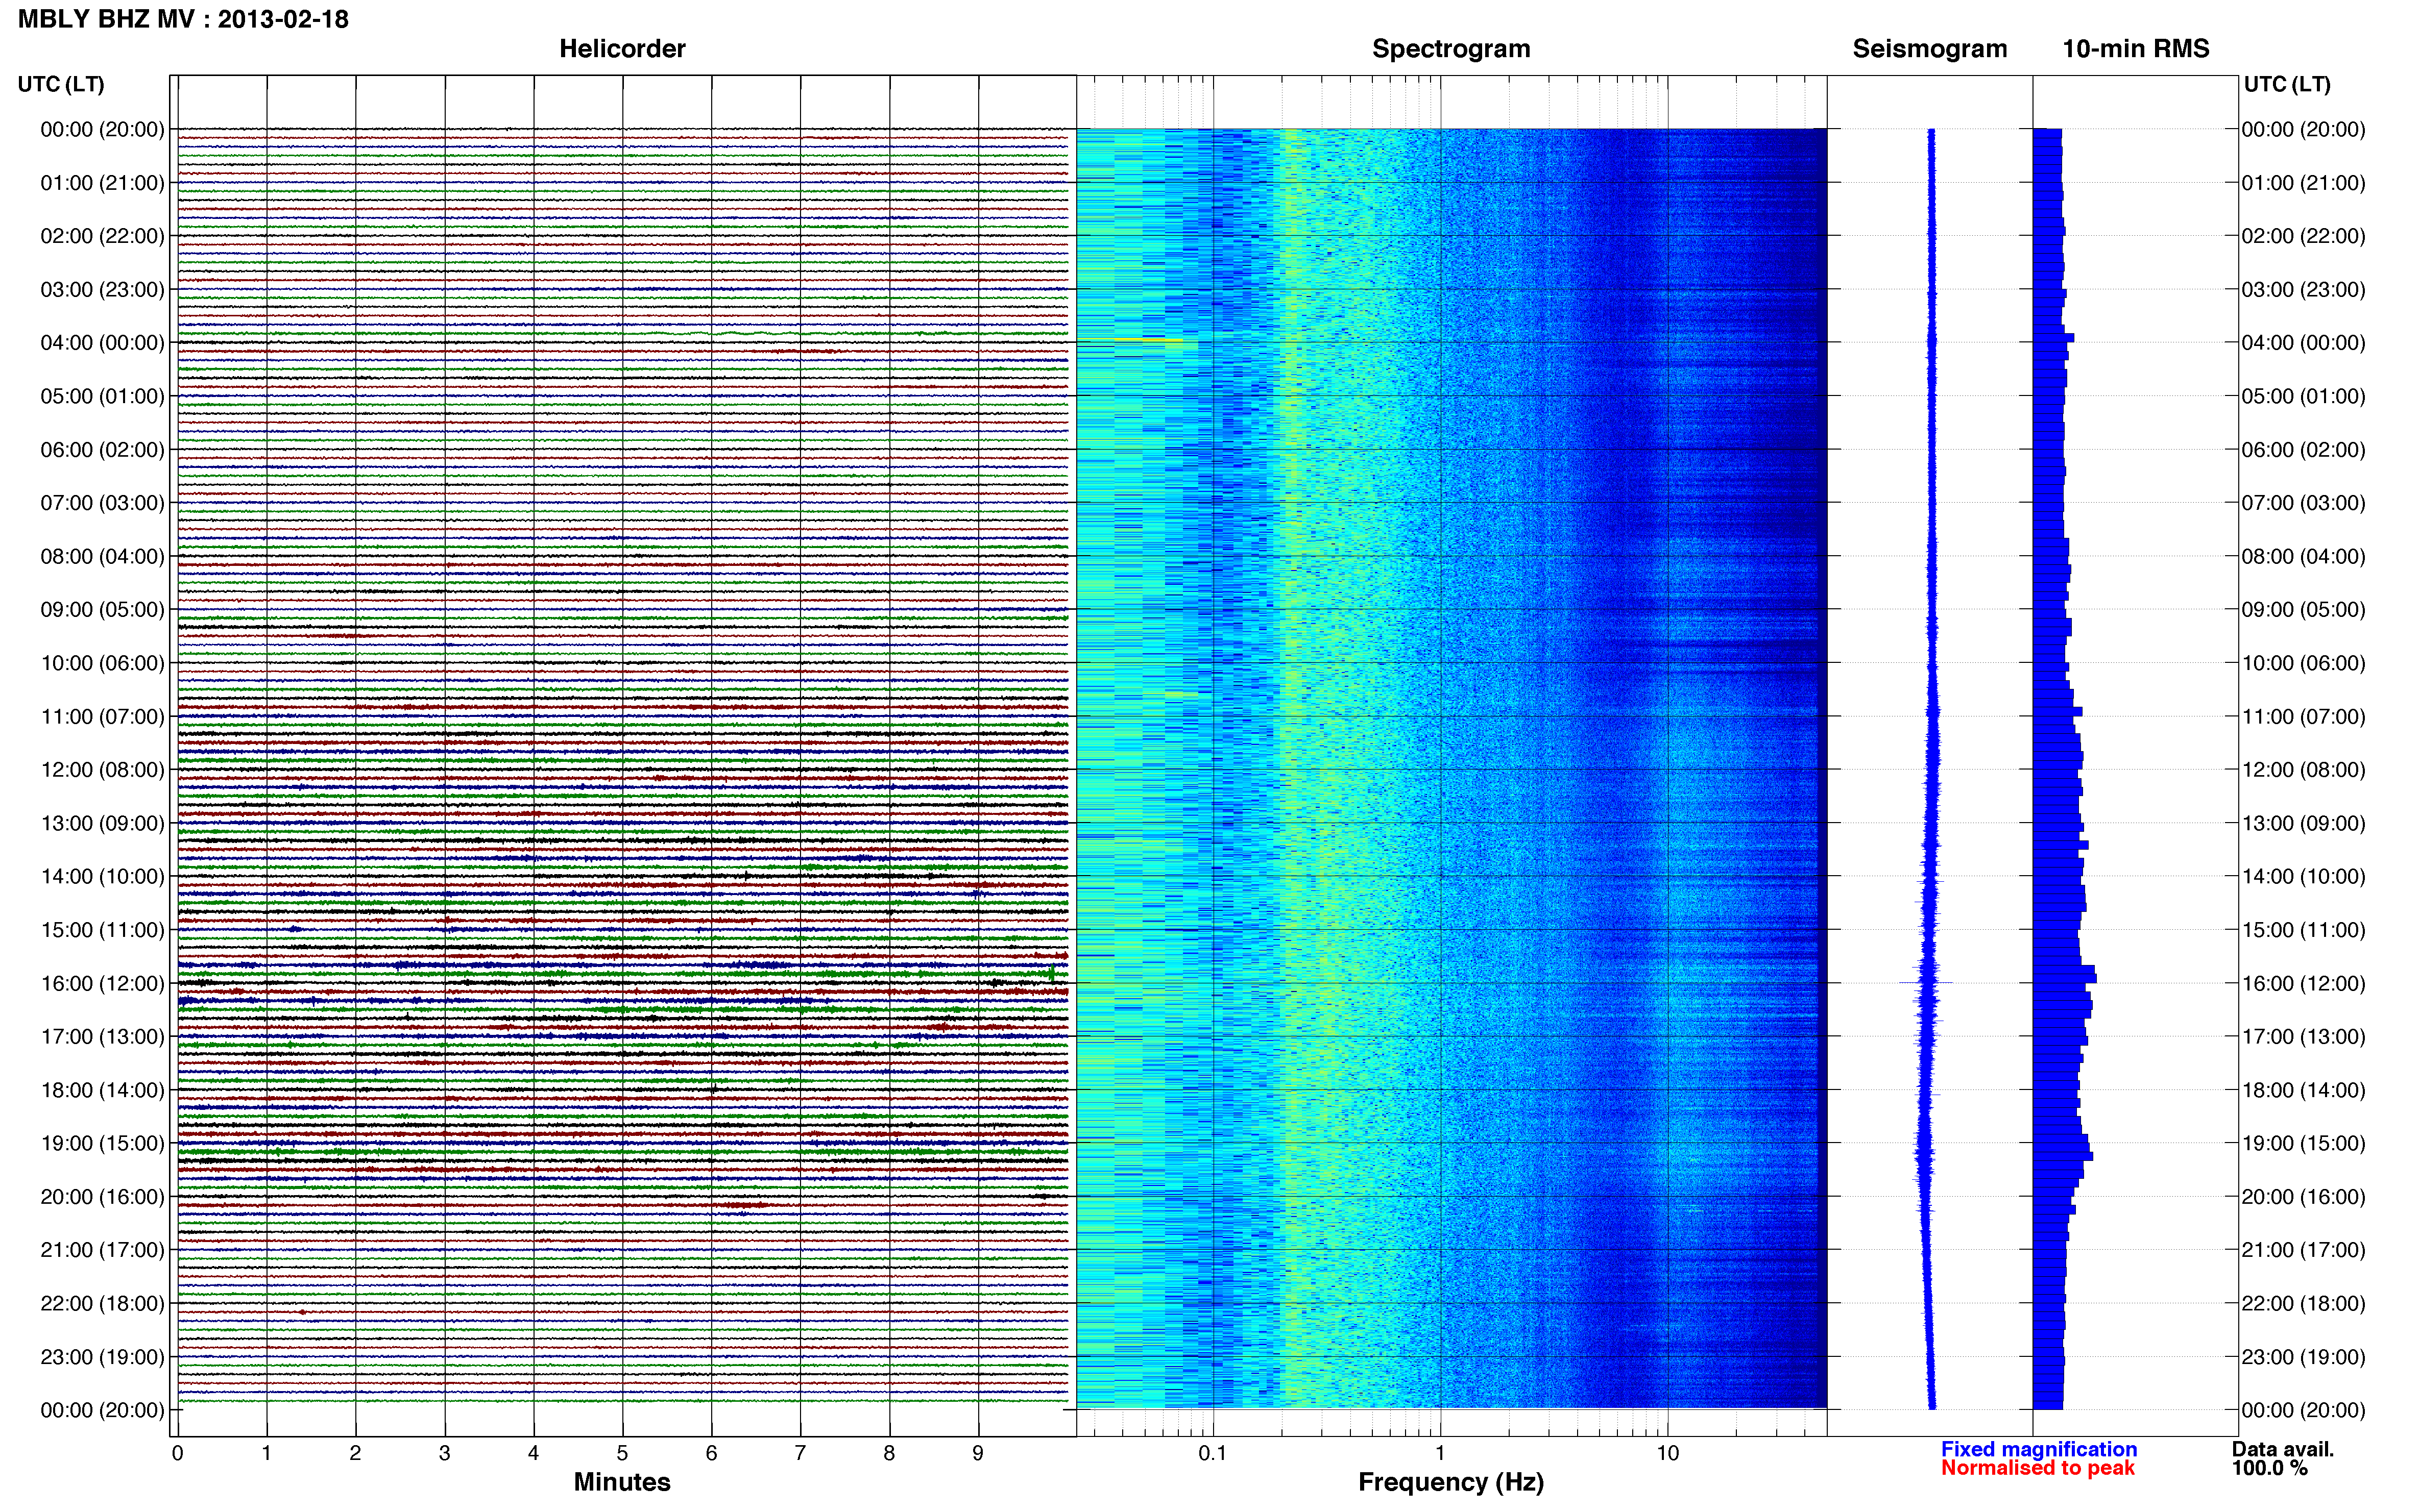This screenshot has width=2420, height=1512.
Task: Click '08:00 (04:00)' on the Helicorder time axis
Action: click(x=103, y=556)
